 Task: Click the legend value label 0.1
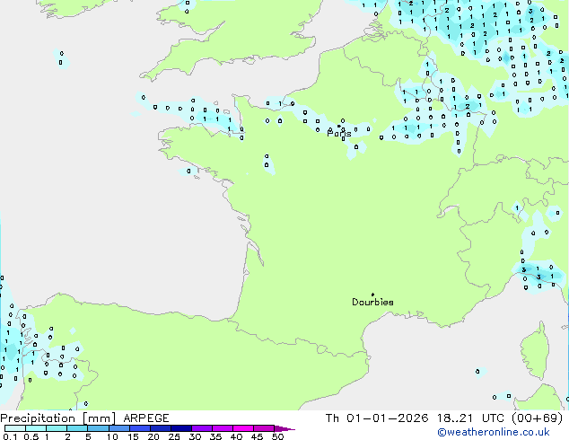(x=10, y=436)
